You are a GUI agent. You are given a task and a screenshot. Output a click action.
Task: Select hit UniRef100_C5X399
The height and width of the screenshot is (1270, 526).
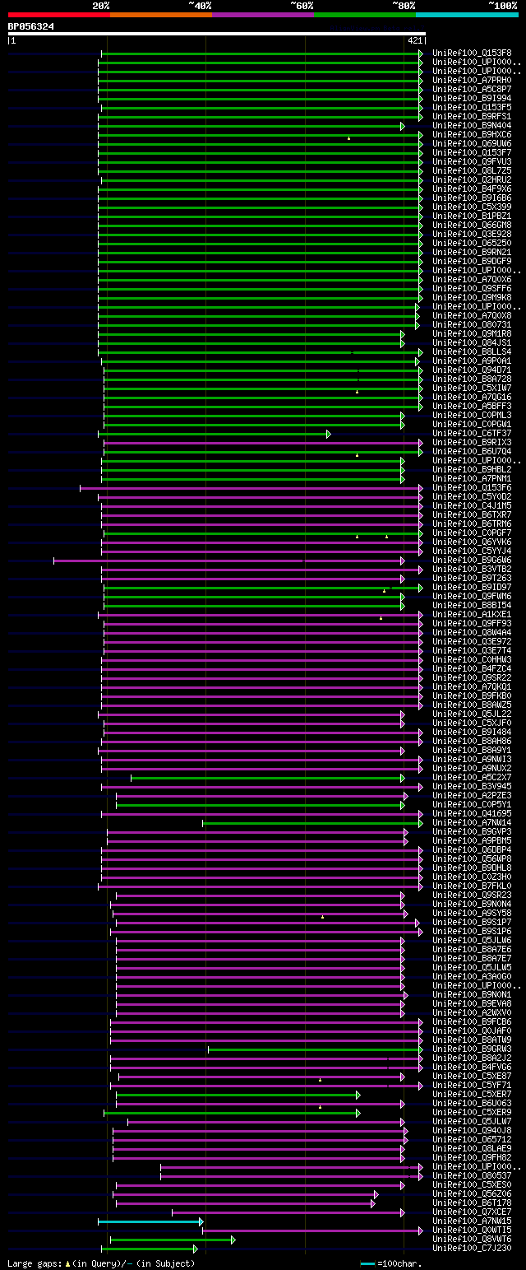click(x=472, y=207)
